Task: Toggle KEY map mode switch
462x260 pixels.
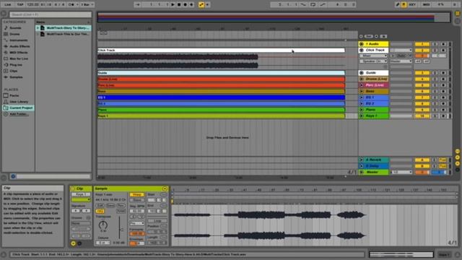Action: pyautogui.click(x=412, y=5)
